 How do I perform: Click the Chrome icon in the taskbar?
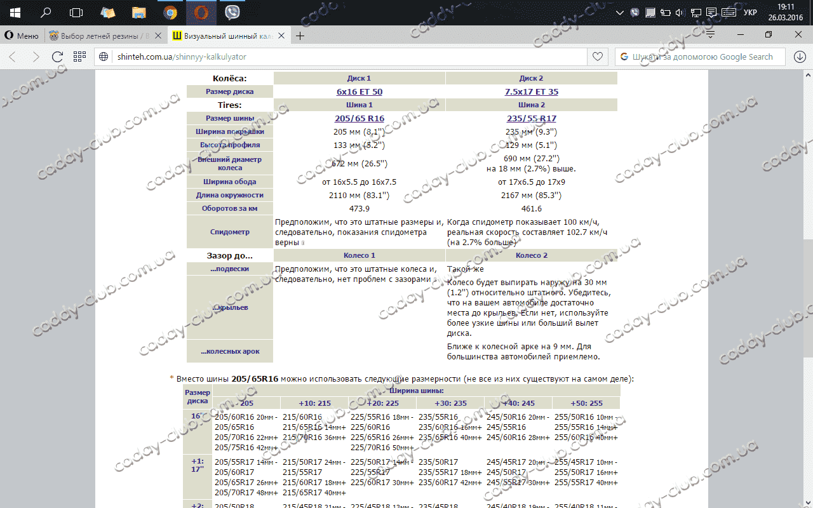170,12
